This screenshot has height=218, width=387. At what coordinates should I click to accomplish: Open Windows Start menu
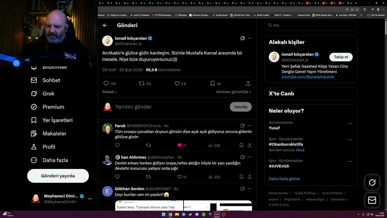click(x=164, y=214)
